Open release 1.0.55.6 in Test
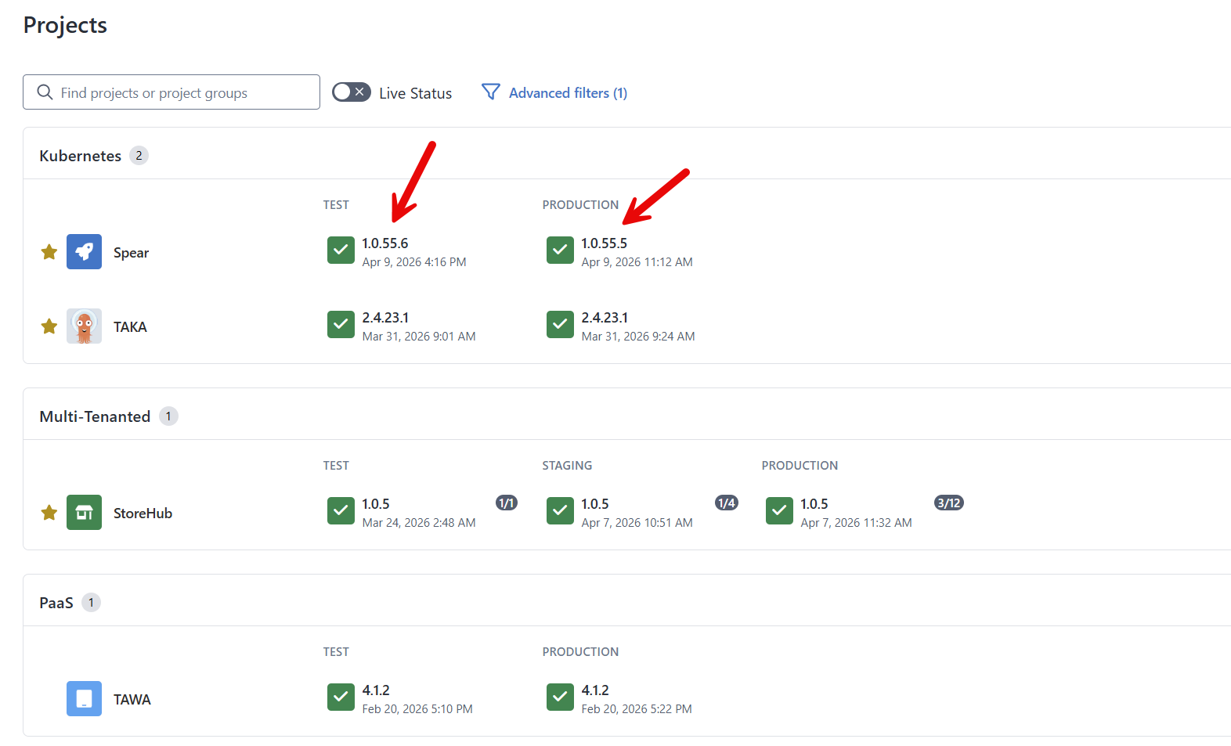This screenshot has height=746, width=1231. point(384,243)
